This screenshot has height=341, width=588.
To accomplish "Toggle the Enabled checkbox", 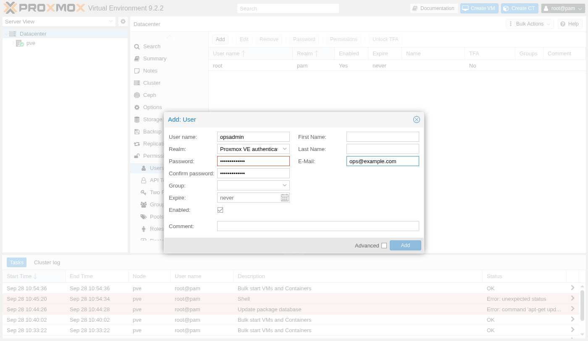I will (x=220, y=210).
